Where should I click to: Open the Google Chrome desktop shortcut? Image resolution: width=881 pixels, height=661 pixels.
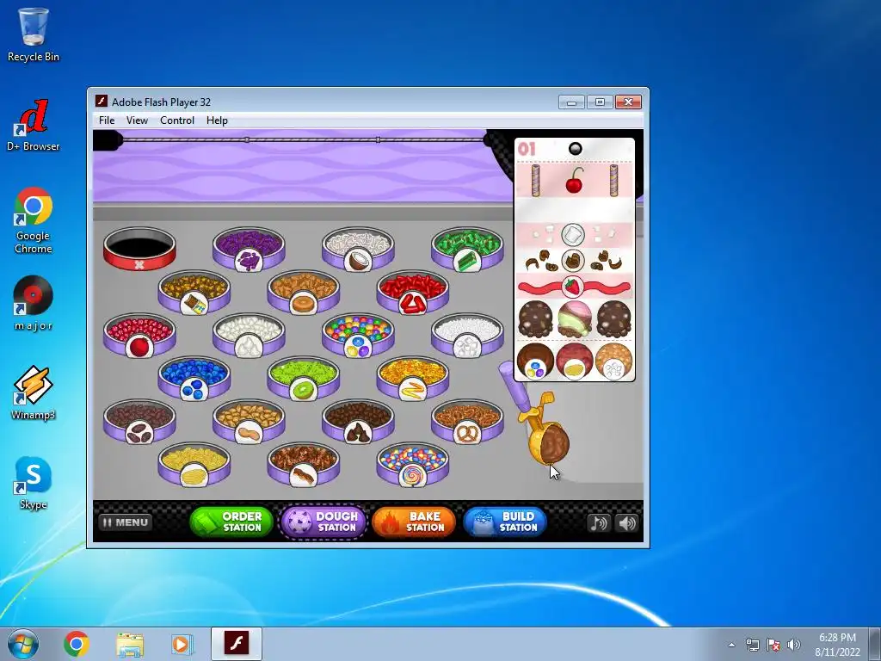click(x=34, y=220)
